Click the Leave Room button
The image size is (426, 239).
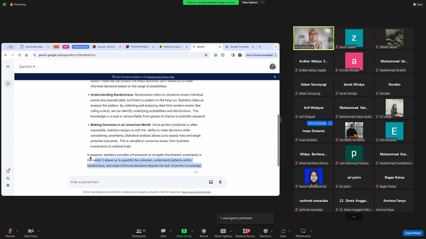click(413, 233)
